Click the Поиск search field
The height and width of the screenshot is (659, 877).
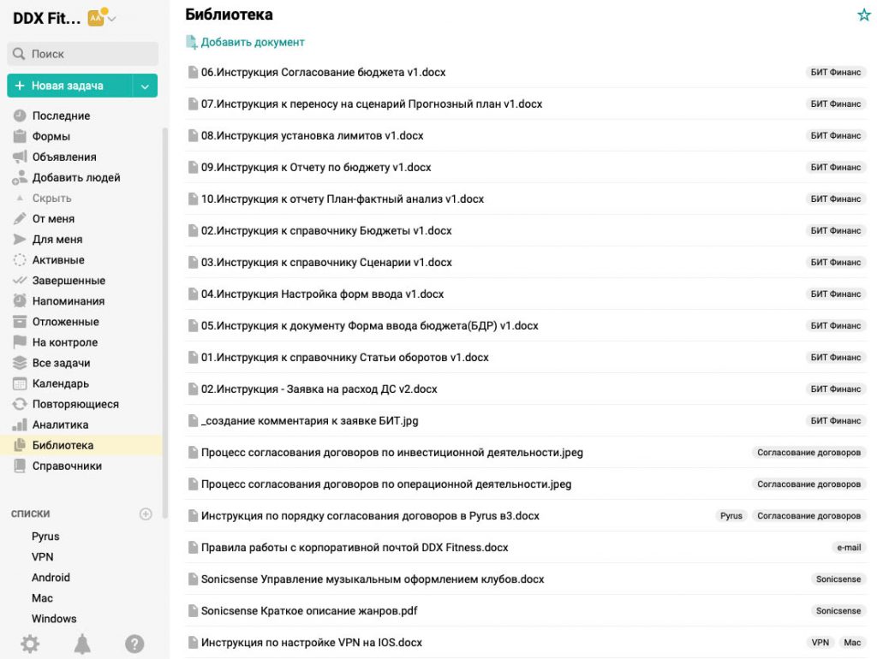pyautogui.click(x=83, y=54)
